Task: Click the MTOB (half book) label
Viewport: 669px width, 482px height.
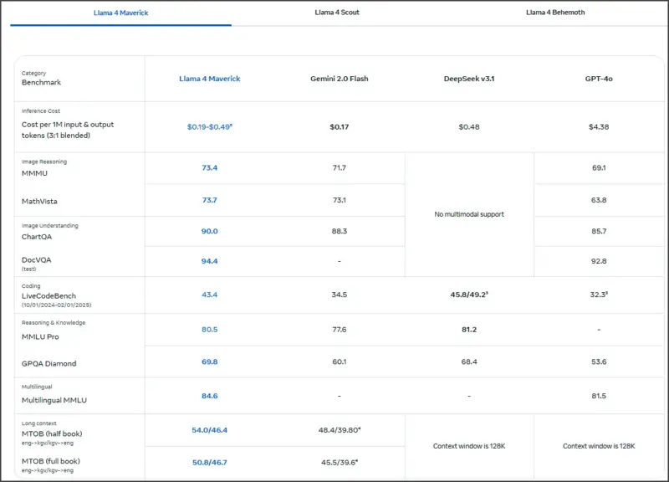Action: coord(52,433)
